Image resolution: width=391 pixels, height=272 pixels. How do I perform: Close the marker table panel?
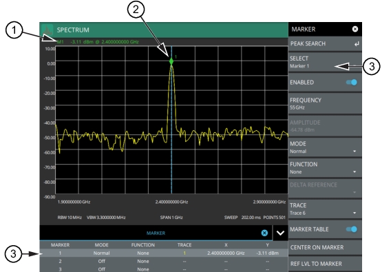point(264,233)
